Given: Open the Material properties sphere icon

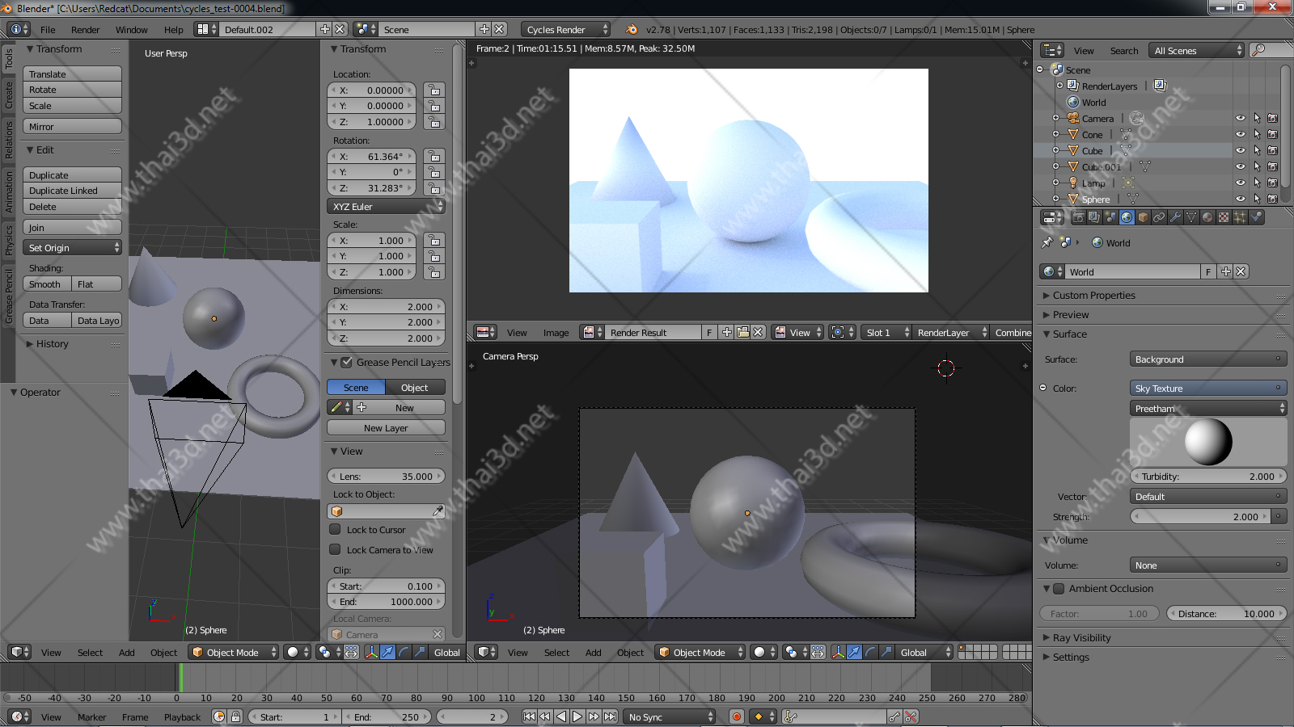Looking at the screenshot, I should (x=1207, y=217).
